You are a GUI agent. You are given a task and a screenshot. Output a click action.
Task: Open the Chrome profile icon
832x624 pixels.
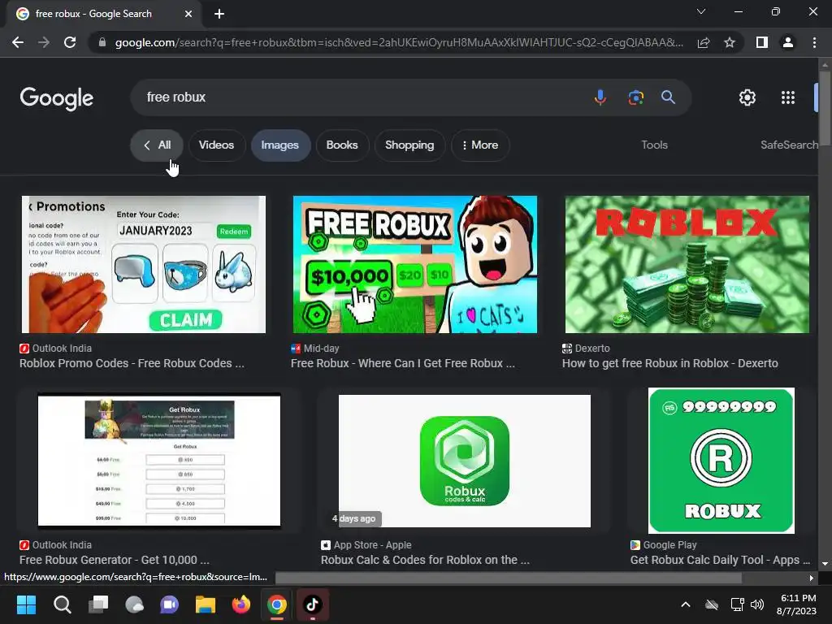pyautogui.click(x=788, y=42)
